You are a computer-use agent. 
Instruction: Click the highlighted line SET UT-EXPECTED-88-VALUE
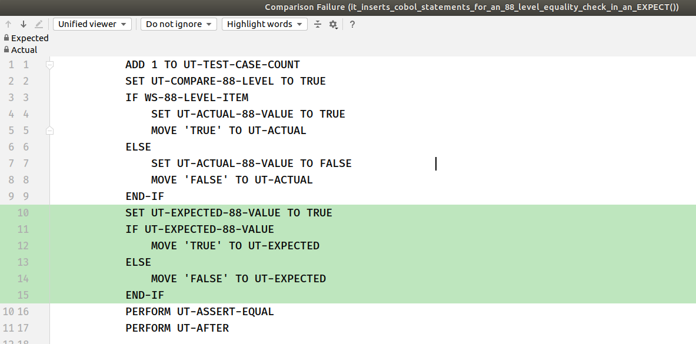point(229,212)
